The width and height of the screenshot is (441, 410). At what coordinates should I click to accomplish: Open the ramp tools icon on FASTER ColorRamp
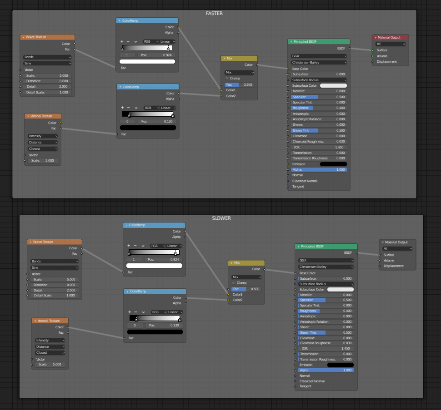(x=136, y=41)
